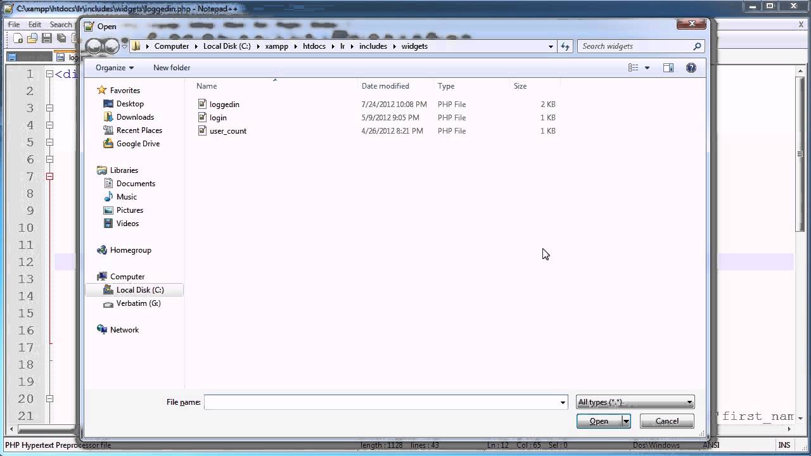Viewport: 811px width, 456px height.
Task: Click the Cancel button
Action: point(667,421)
